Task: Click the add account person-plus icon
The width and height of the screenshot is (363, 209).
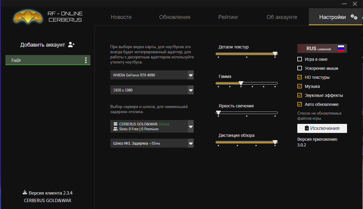Action: (x=71, y=45)
